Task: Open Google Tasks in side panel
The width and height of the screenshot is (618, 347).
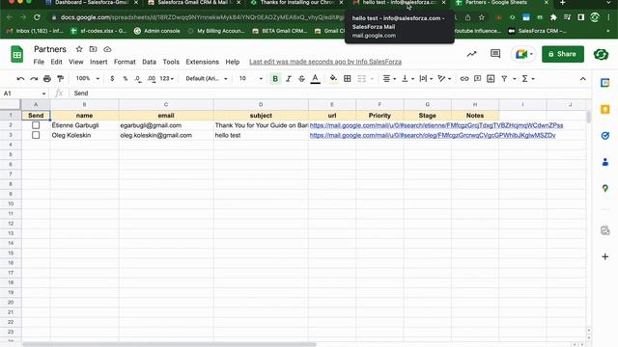Action: click(x=605, y=136)
